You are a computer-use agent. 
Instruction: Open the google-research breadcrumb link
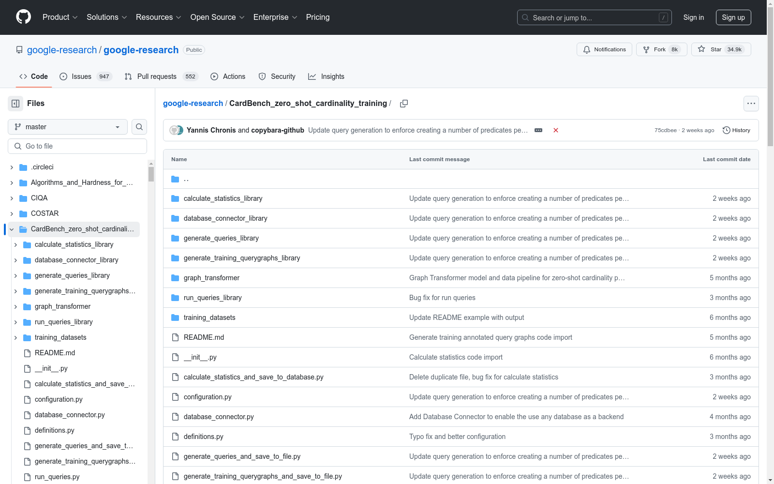click(x=193, y=104)
